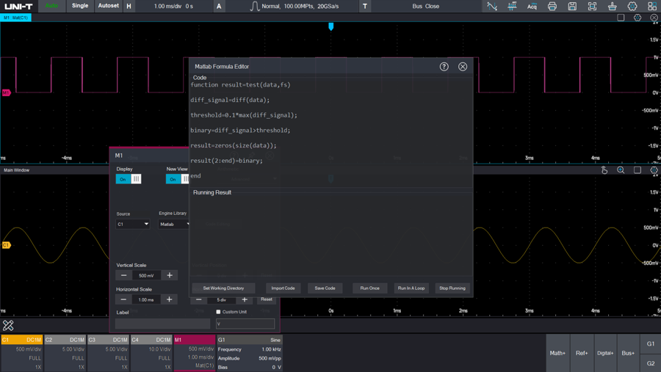This screenshot has width=661, height=372.
Task: Click the Label text input field
Action: [x=162, y=324]
